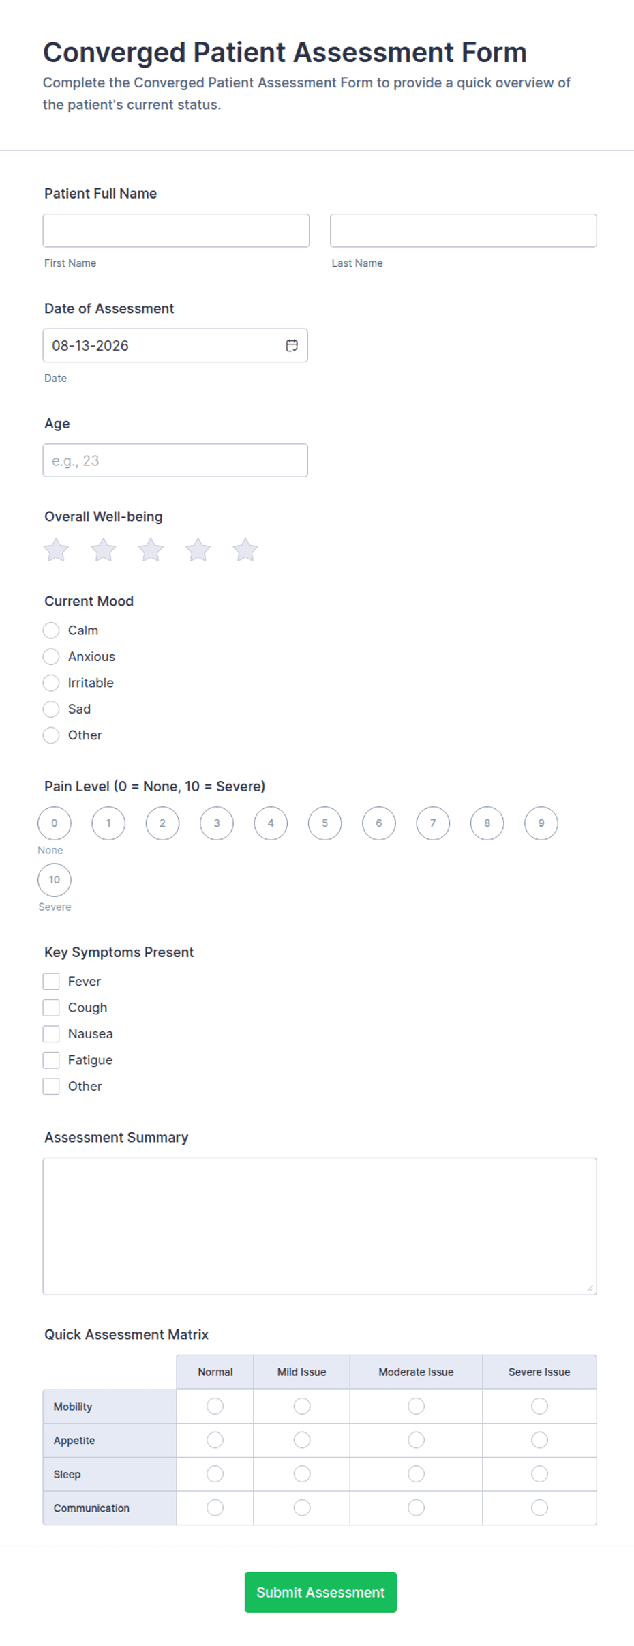Select the Calm mood option
The width and height of the screenshot is (634, 1646).
point(51,630)
